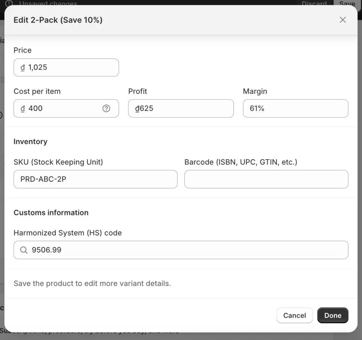Confirm changes with the Done button
The height and width of the screenshot is (340, 362).
coord(332,315)
